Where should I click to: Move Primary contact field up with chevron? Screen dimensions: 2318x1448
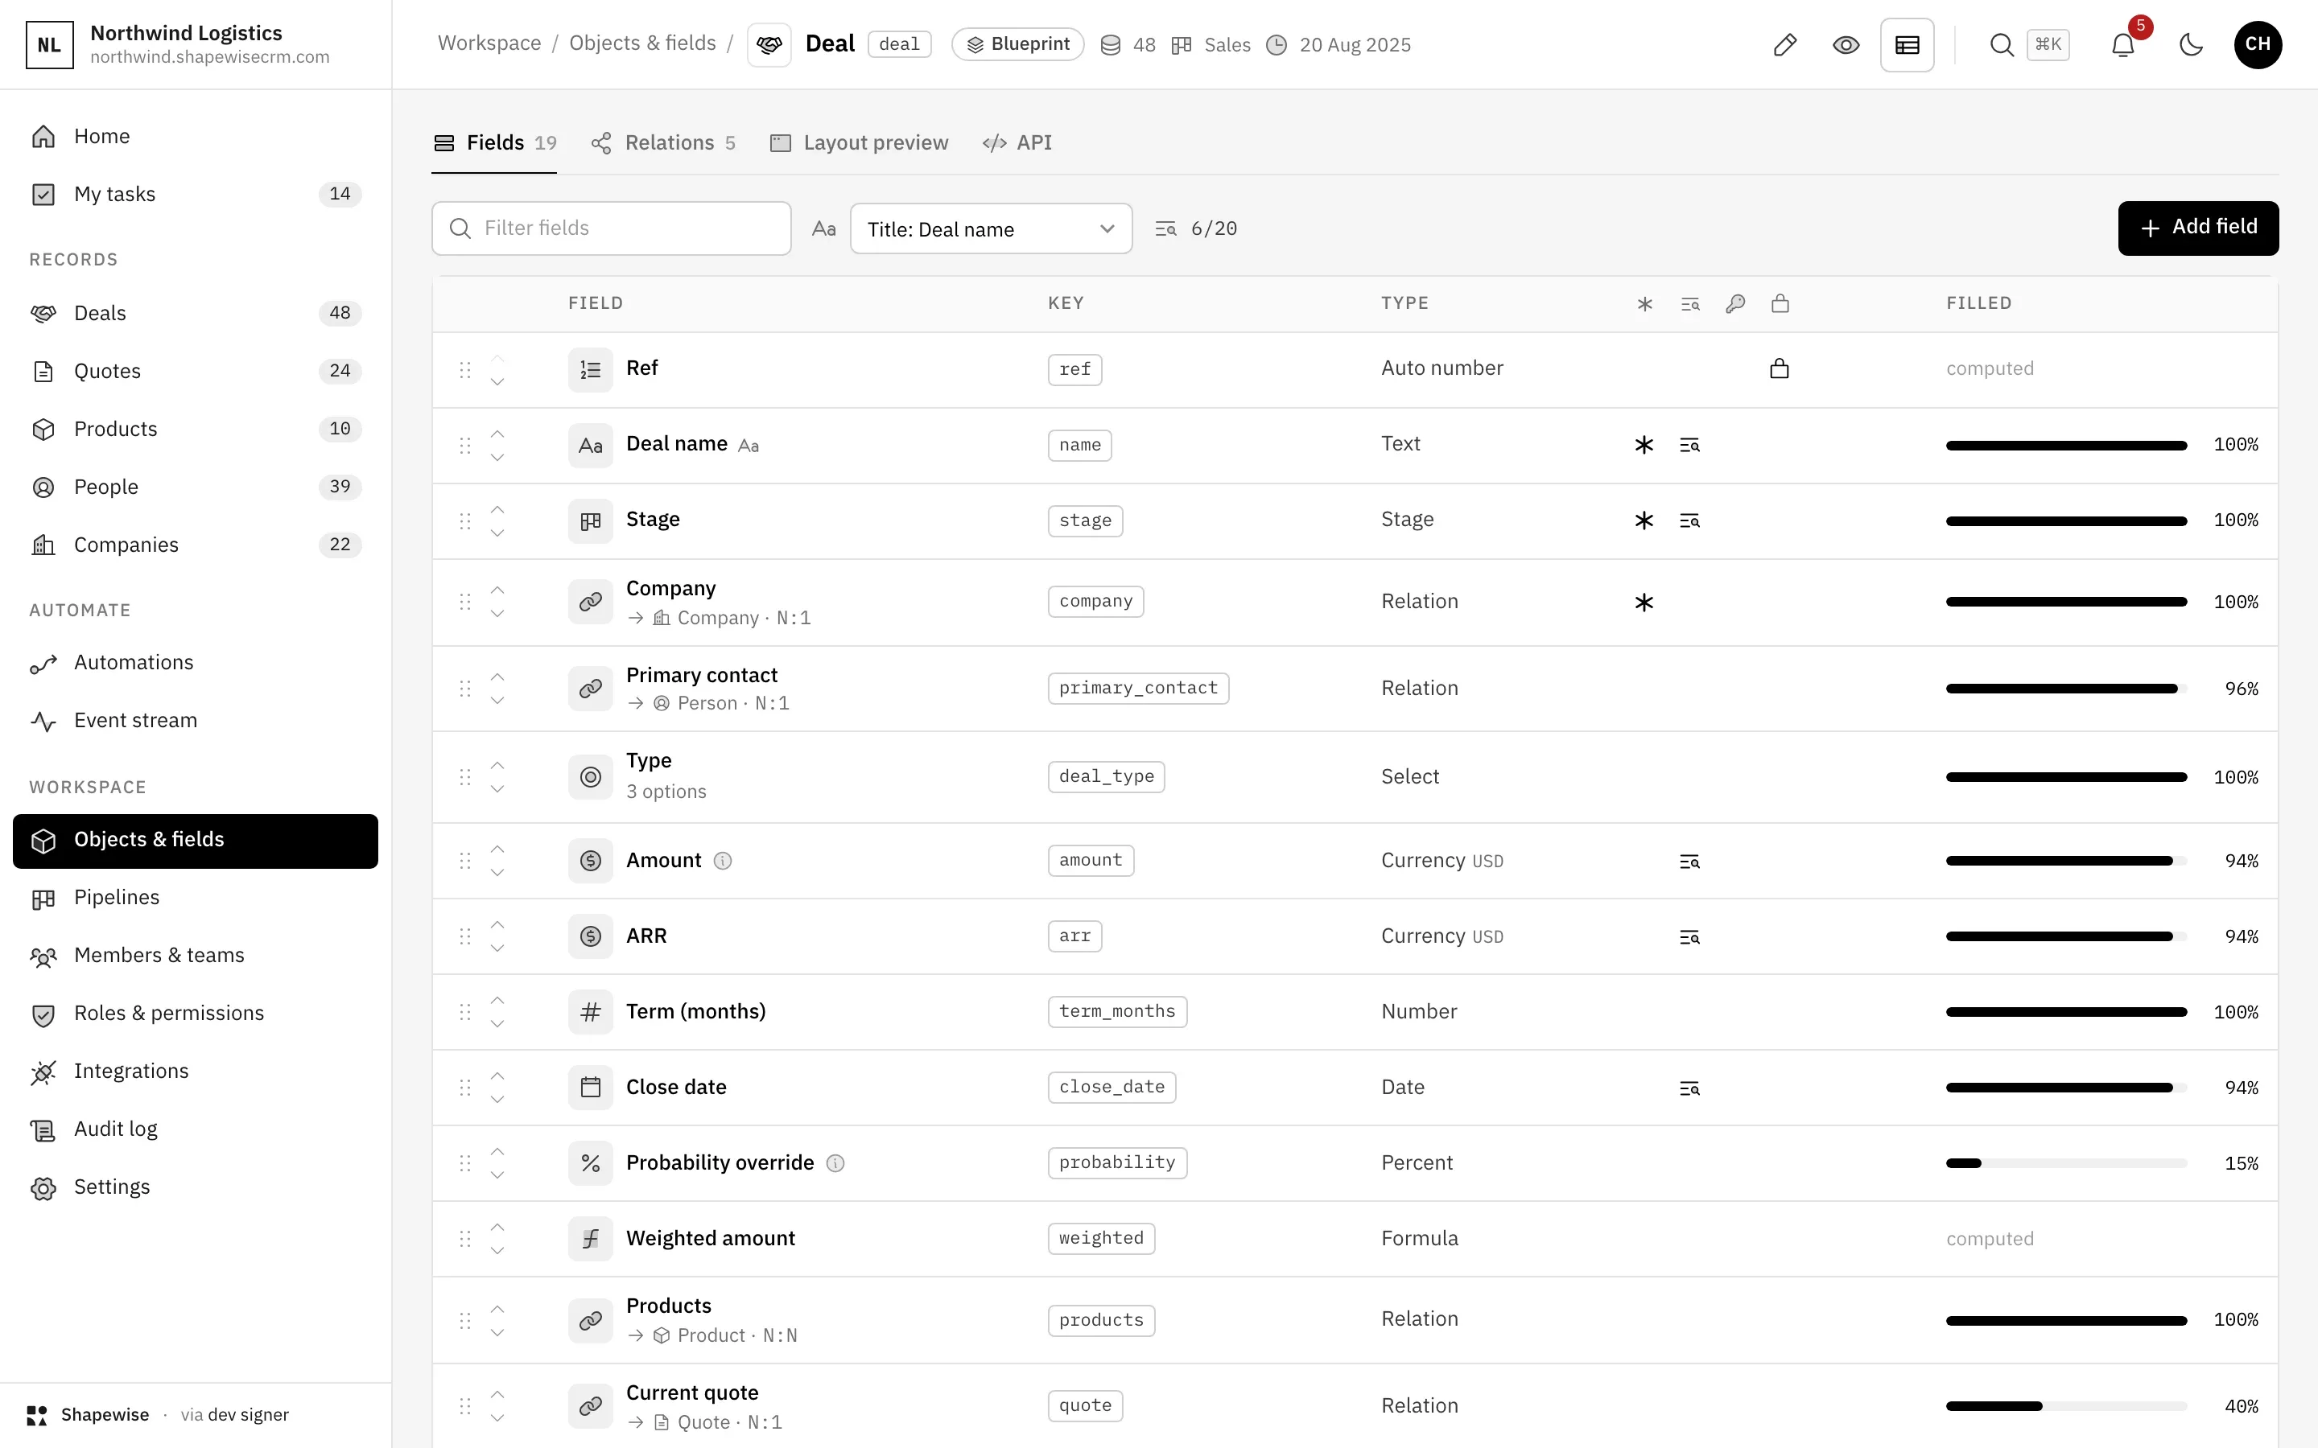tap(497, 677)
